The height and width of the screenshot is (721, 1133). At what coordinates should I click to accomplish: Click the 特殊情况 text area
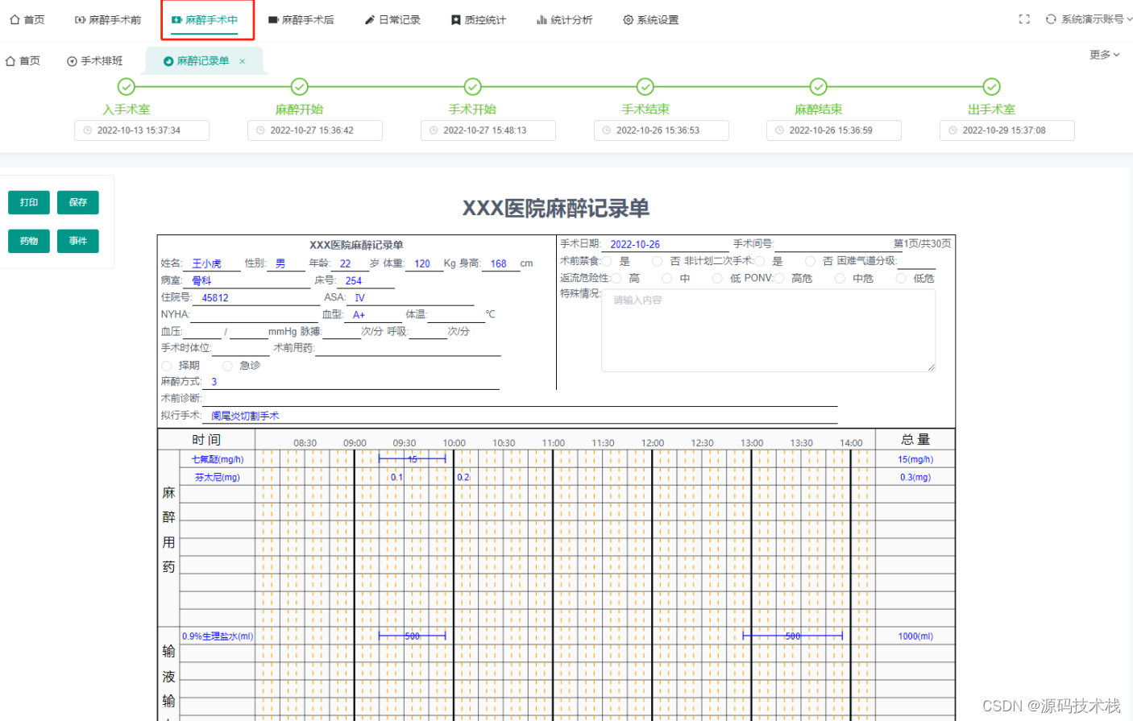coord(769,330)
